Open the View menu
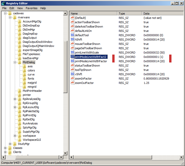 pyautogui.click(x=20, y=8)
